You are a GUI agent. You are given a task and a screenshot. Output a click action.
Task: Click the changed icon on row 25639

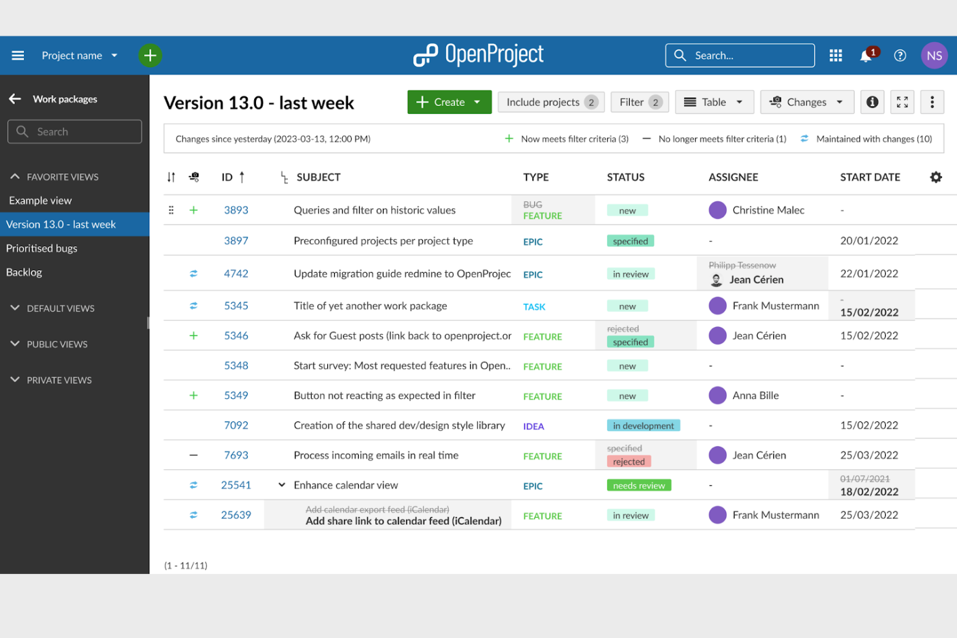pyautogui.click(x=193, y=515)
